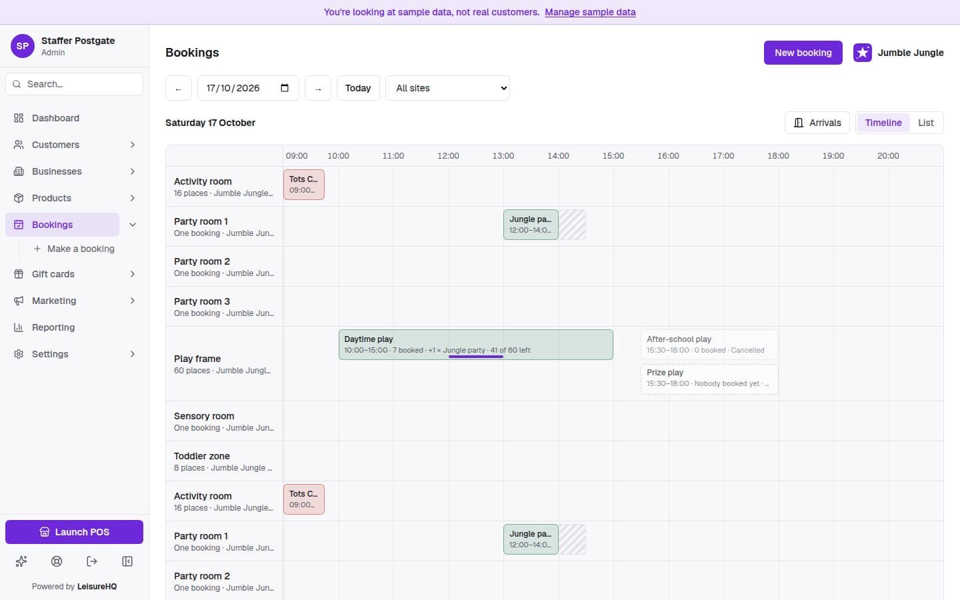Click the log out arrow icon

click(92, 561)
